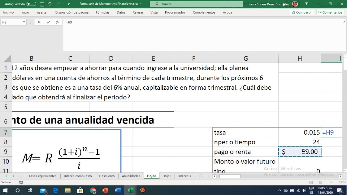Viewport: 347px width, 195px height.
Task: Customize the Quick Access Toolbar dropdown
Action: 69,4
